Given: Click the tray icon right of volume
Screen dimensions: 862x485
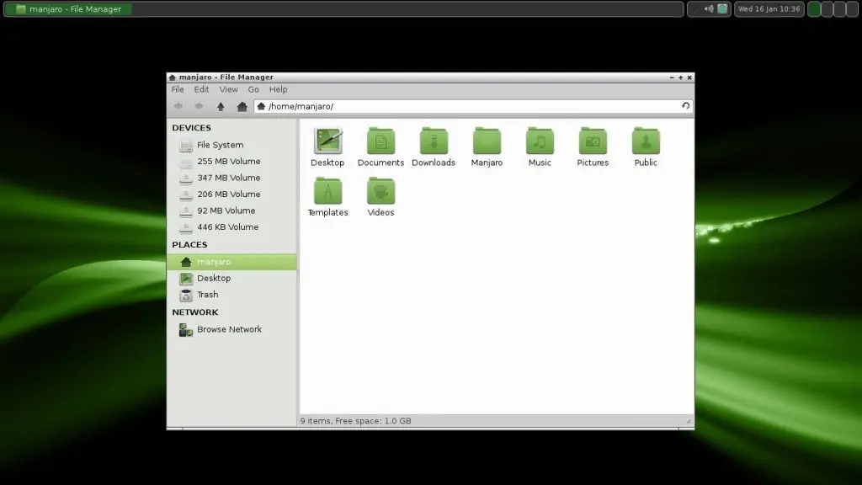Looking at the screenshot, I should pos(722,8).
